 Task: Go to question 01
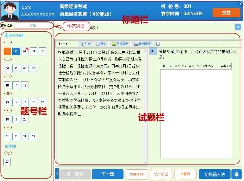click(7, 51)
